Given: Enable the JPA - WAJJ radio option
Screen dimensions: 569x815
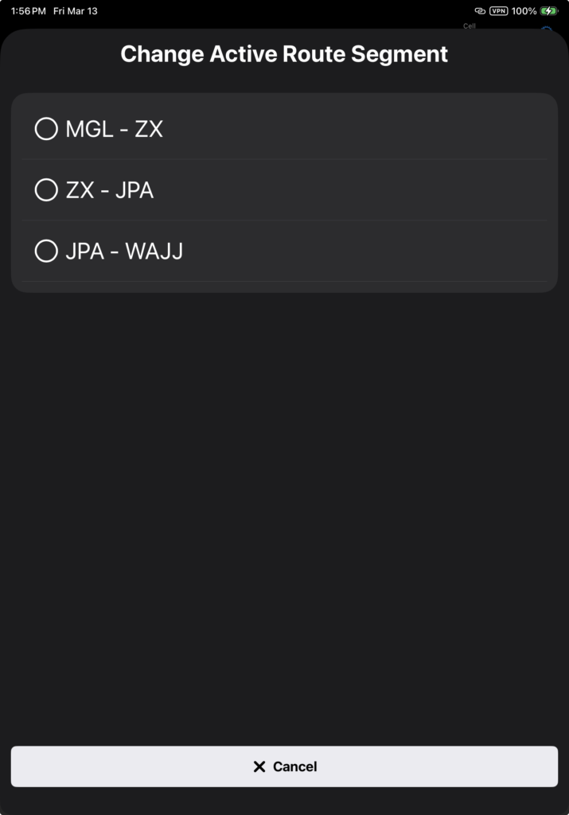Looking at the screenshot, I should (46, 252).
